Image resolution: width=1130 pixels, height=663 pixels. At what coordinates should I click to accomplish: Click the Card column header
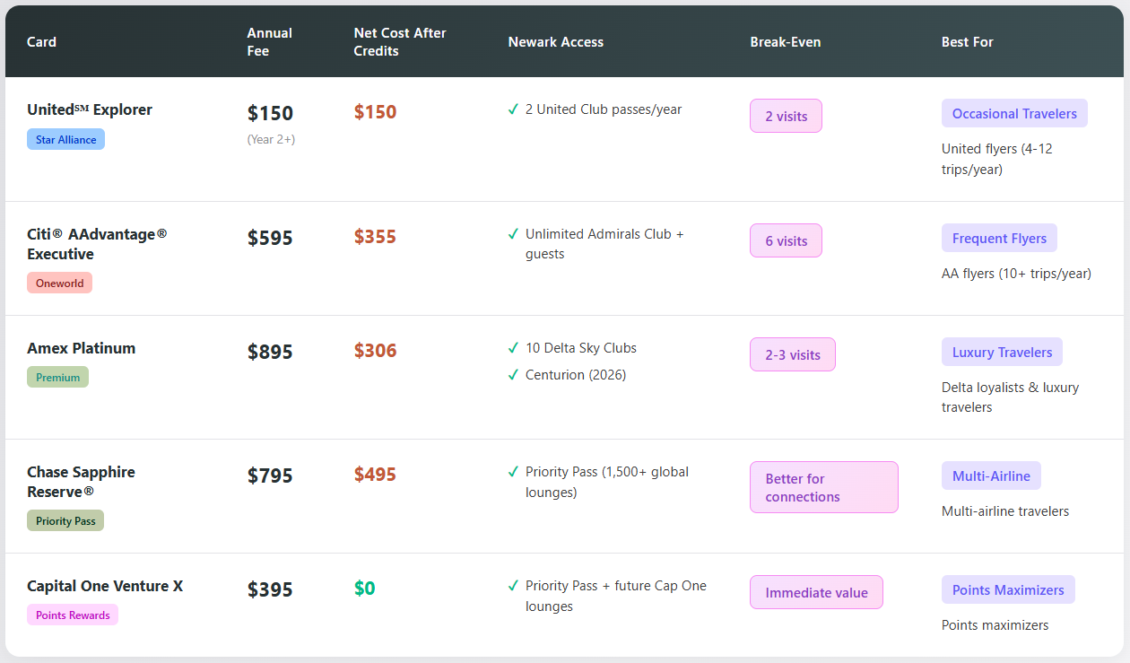tap(41, 41)
